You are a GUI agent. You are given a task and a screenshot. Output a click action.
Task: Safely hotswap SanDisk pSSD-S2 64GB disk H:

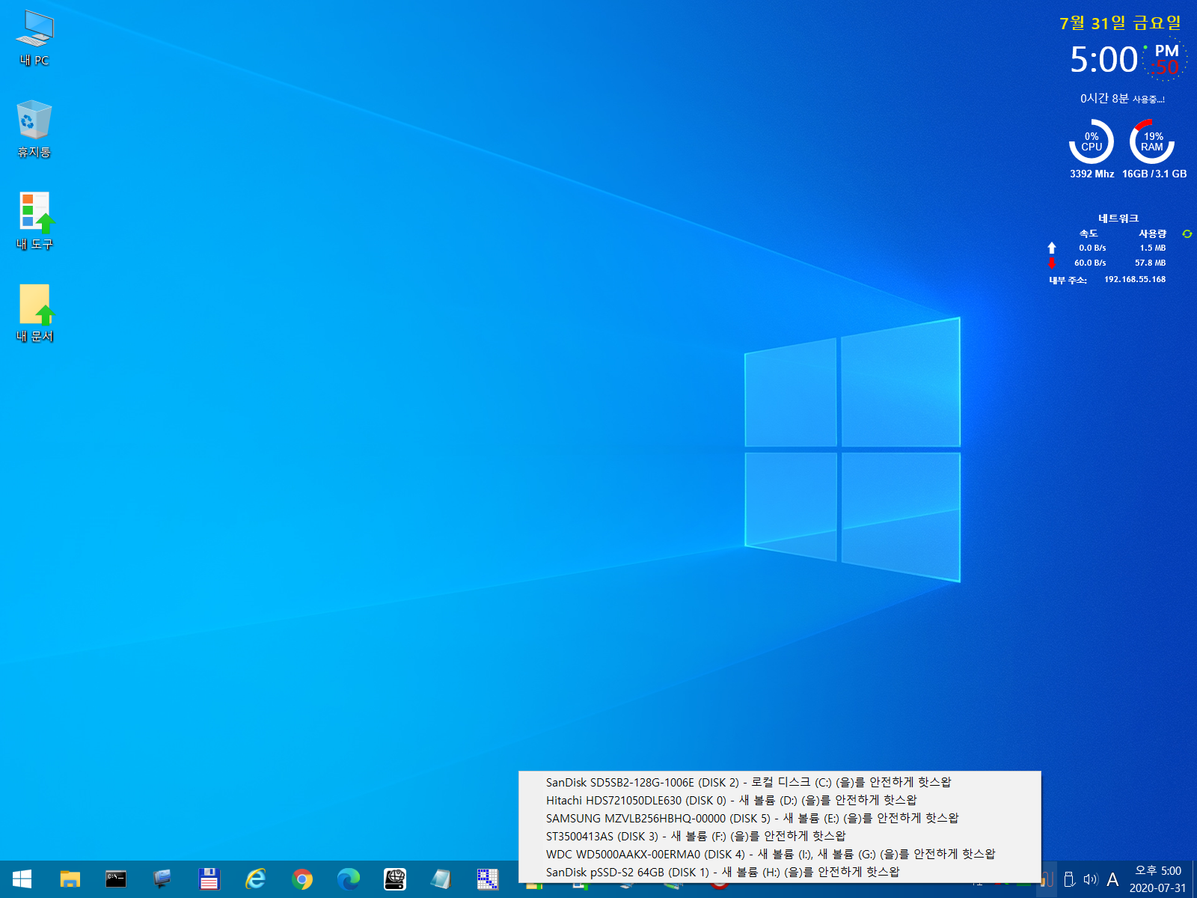click(x=780, y=872)
